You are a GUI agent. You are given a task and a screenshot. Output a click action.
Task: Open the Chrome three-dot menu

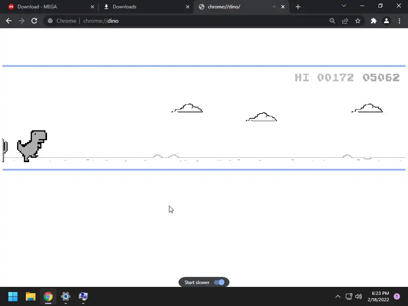[x=399, y=21]
